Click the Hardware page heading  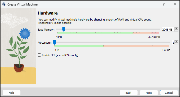coord(48,13)
